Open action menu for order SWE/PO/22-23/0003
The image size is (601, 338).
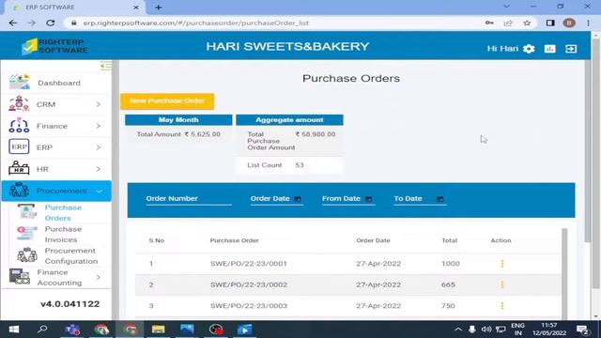click(x=502, y=306)
